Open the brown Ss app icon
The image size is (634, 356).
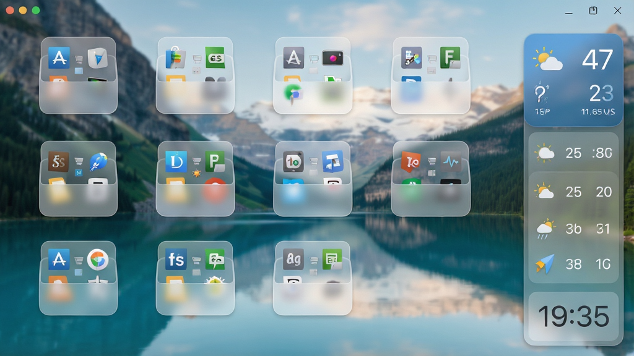tap(59, 161)
